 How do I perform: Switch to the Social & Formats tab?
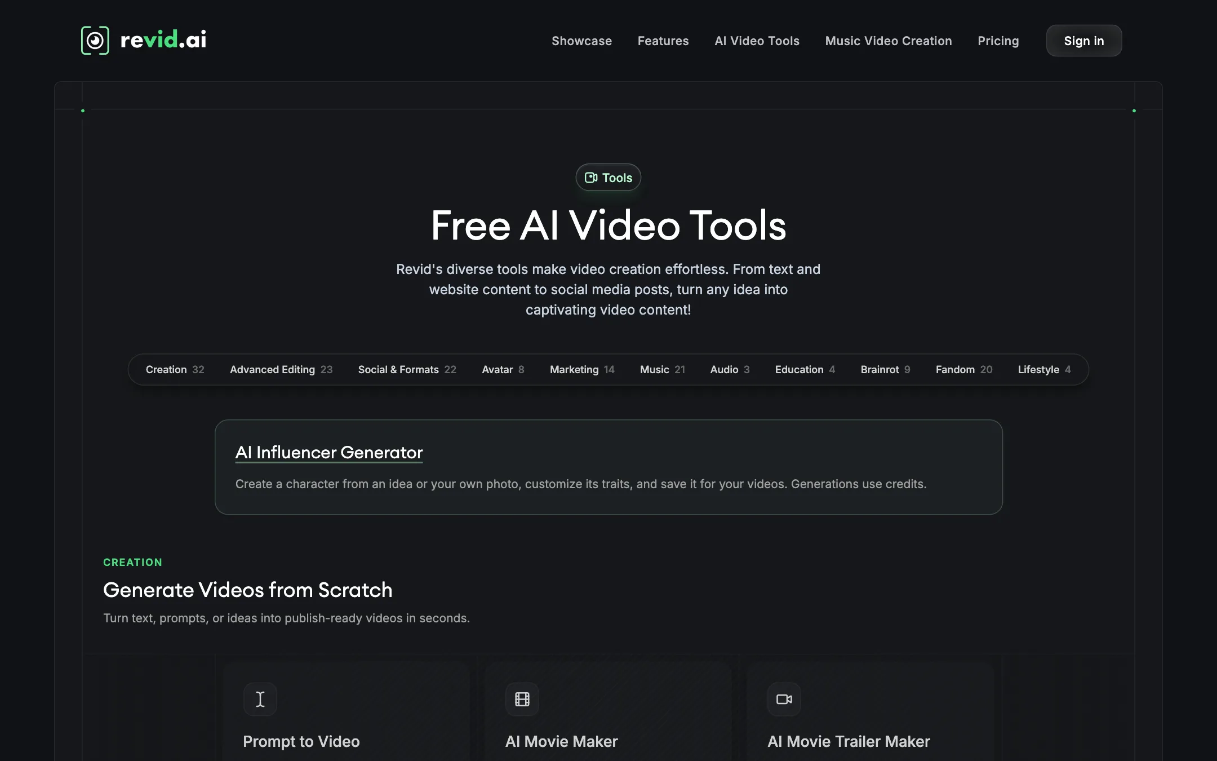tap(407, 369)
